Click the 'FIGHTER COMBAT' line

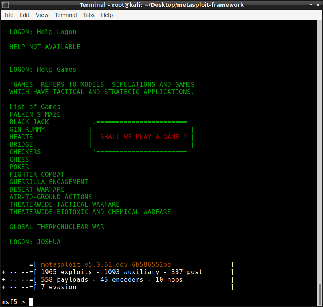(x=37, y=174)
